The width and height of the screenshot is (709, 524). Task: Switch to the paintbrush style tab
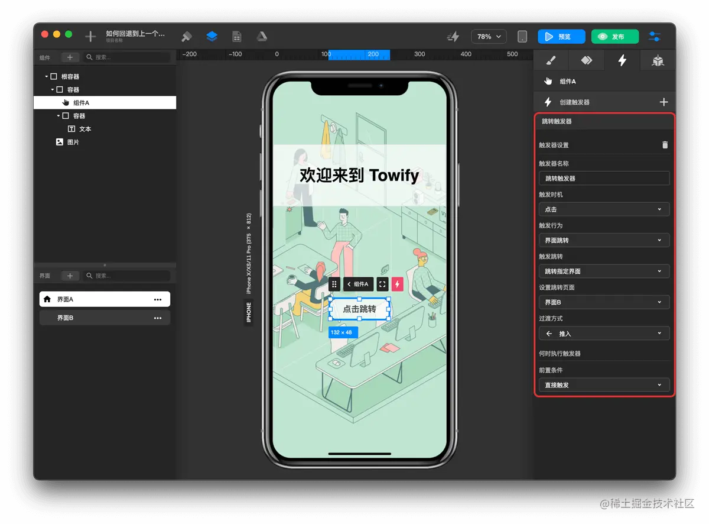coord(551,60)
